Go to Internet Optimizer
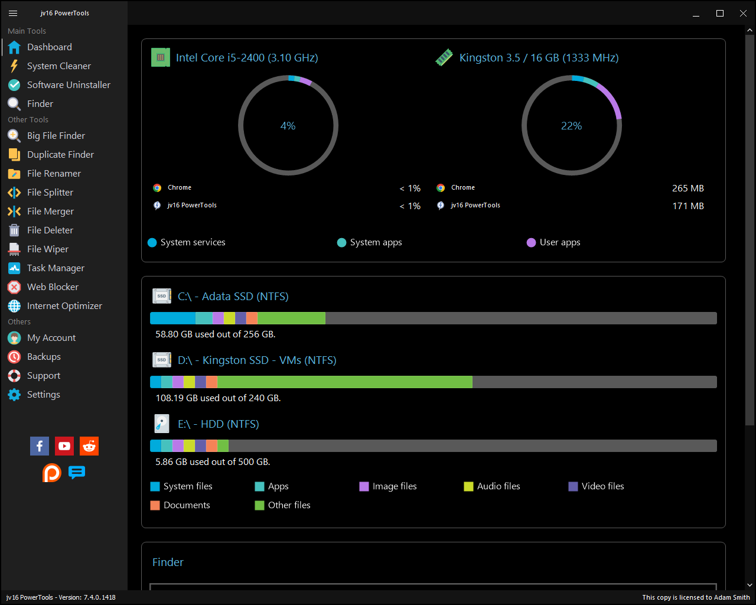The height and width of the screenshot is (605, 756). 64,306
